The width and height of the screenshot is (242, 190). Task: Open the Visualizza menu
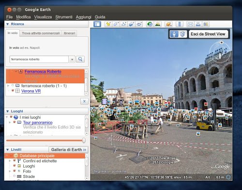coord(43,17)
